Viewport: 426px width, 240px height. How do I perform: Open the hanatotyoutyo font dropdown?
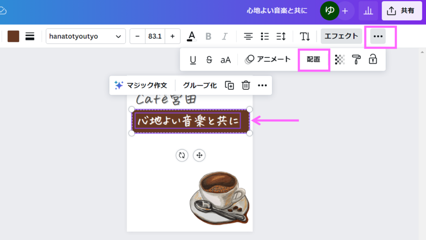point(85,36)
